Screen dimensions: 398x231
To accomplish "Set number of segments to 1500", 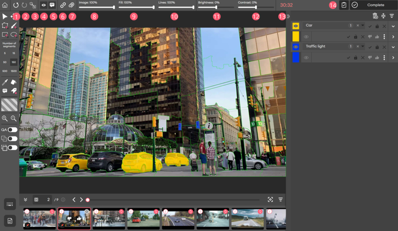I will tap(14, 71).
